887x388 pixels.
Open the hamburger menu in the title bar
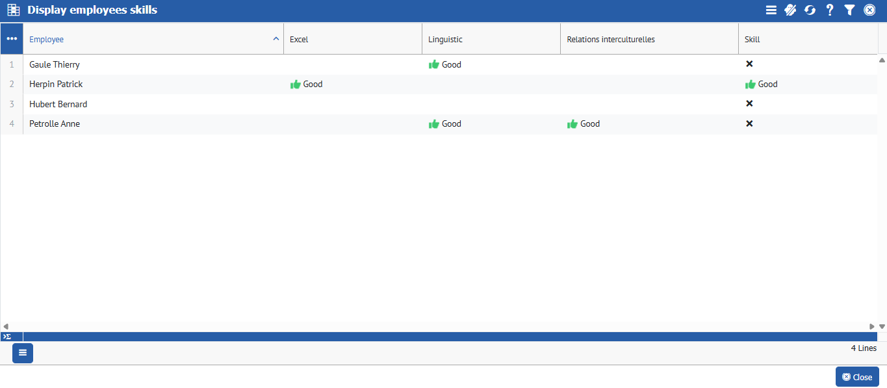point(771,10)
